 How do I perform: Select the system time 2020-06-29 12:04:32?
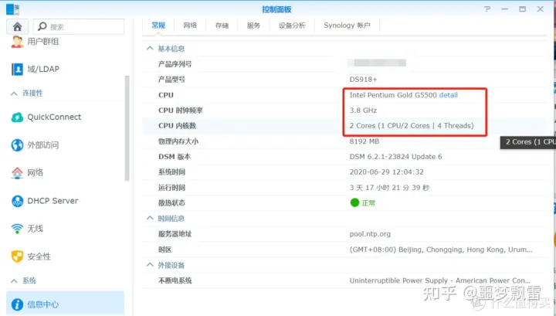(x=387, y=172)
